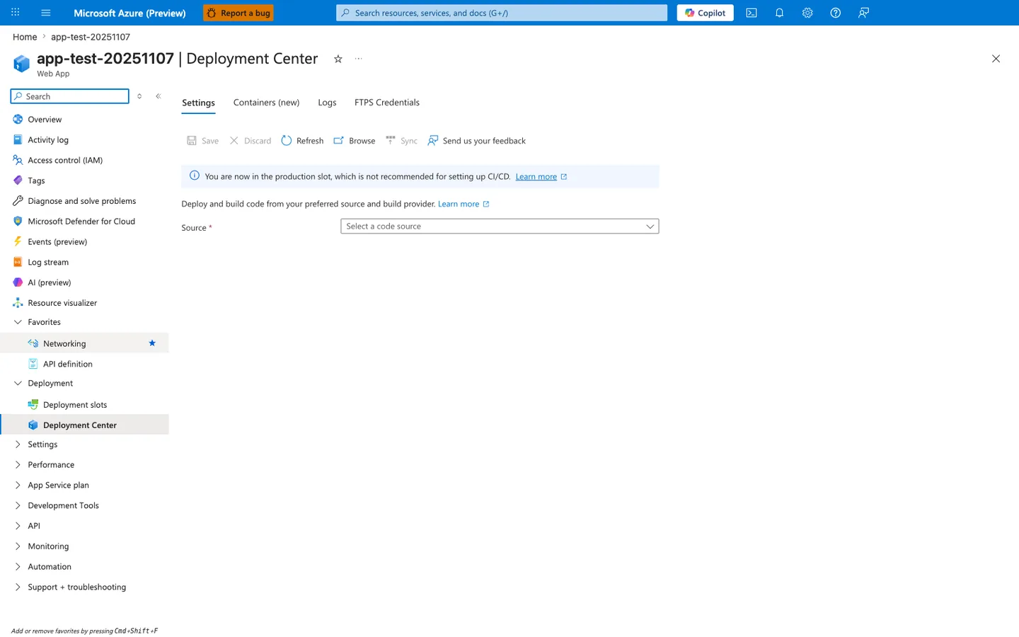Open the Help question mark icon

coord(836,13)
